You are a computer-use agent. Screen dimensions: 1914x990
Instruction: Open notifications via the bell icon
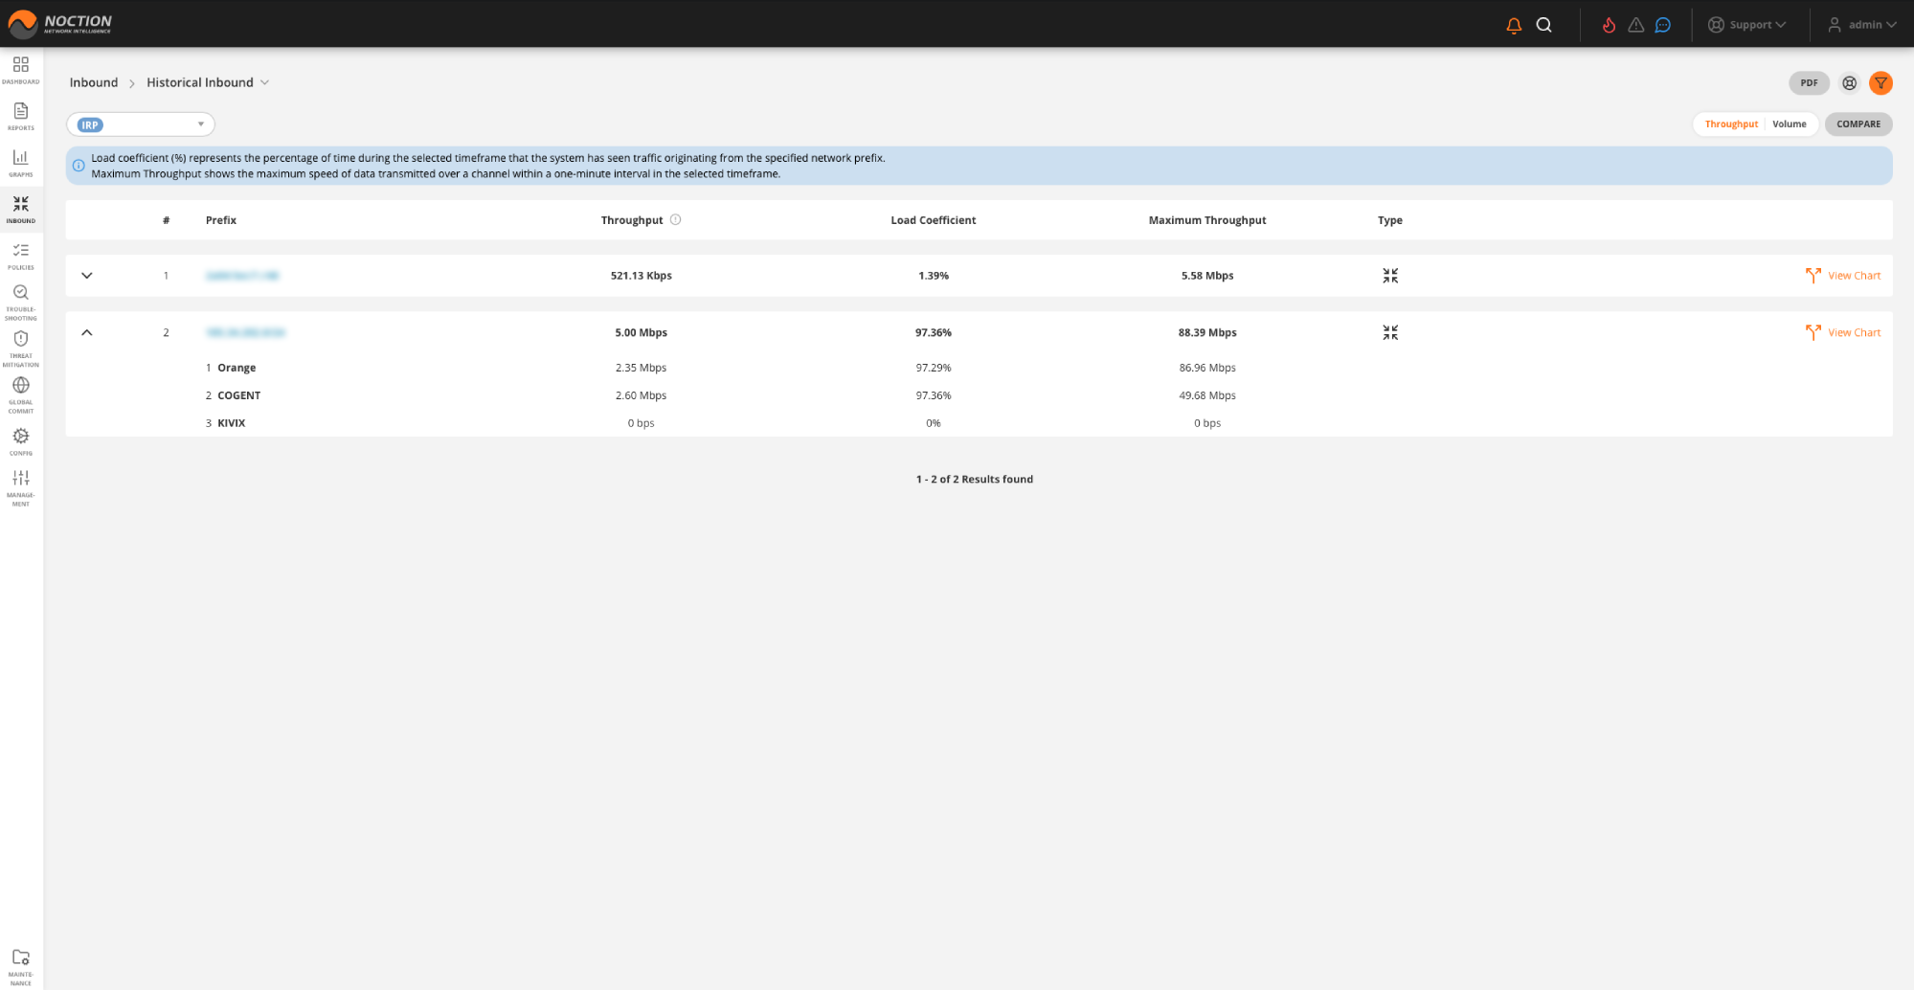click(x=1513, y=25)
